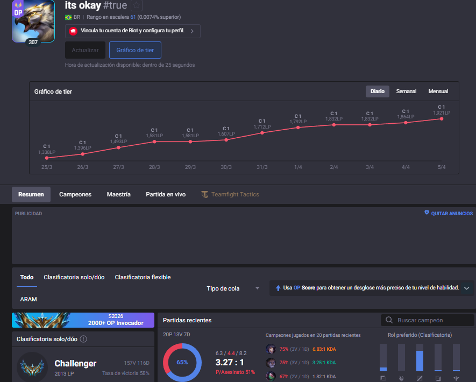The width and height of the screenshot is (476, 382).
Task: Click the 3.27 : 1 KDA ratio text
Action: pyautogui.click(x=230, y=362)
